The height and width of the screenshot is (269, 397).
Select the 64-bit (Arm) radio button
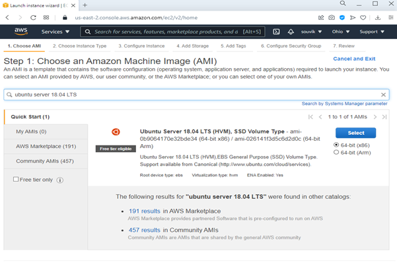click(338, 151)
